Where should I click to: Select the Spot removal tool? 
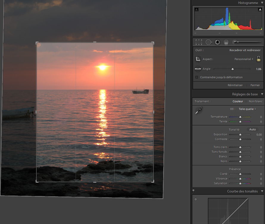pyautogui.click(x=209, y=42)
